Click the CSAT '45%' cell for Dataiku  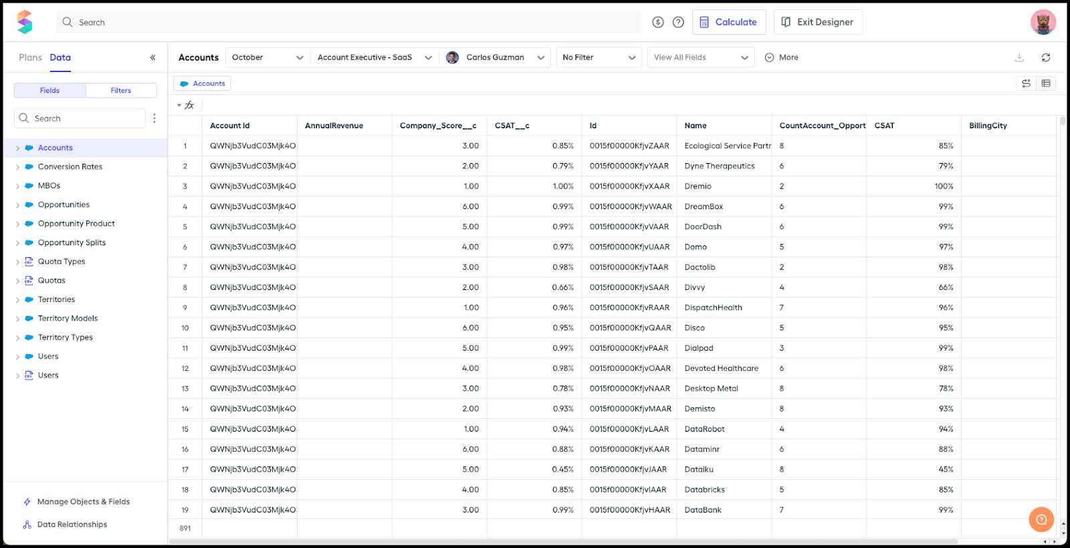pyautogui.click(x=914, y=469)
